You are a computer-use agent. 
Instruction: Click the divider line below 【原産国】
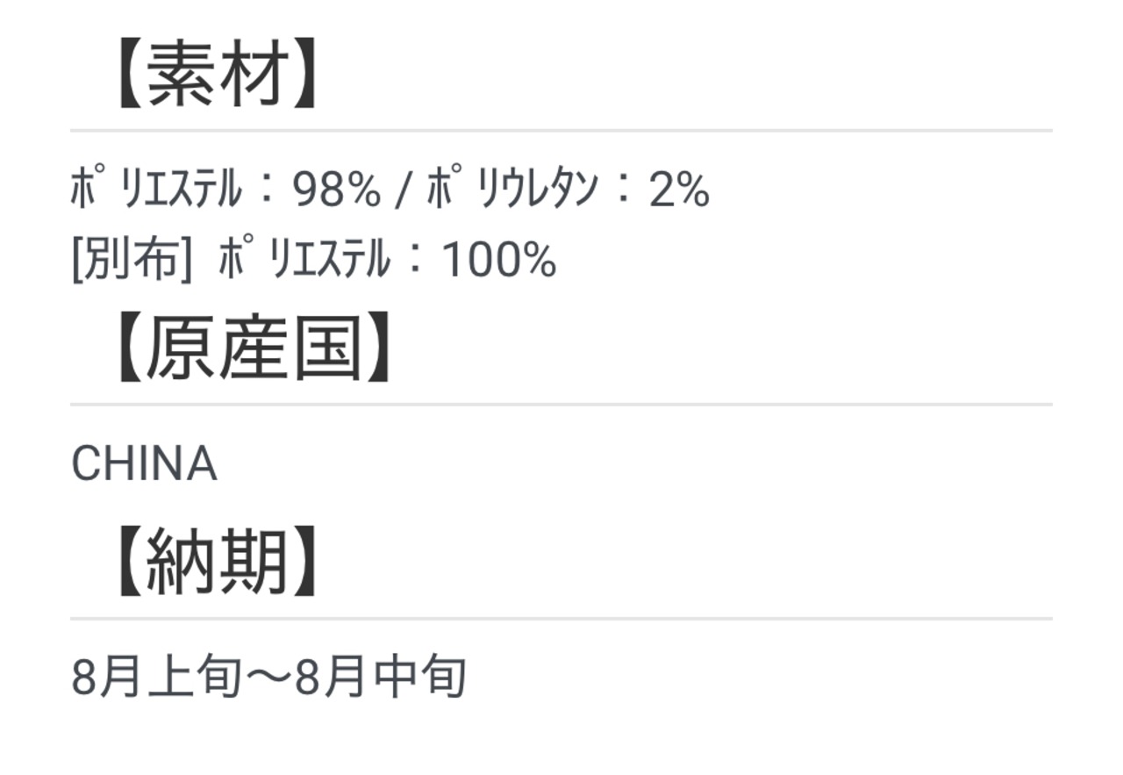pos(561,405)
